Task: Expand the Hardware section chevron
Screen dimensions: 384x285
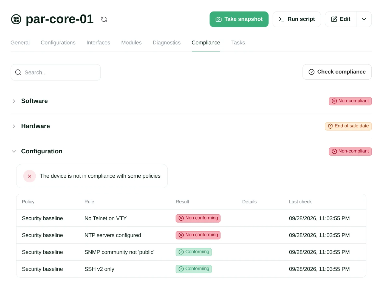Action: (14, 126)
